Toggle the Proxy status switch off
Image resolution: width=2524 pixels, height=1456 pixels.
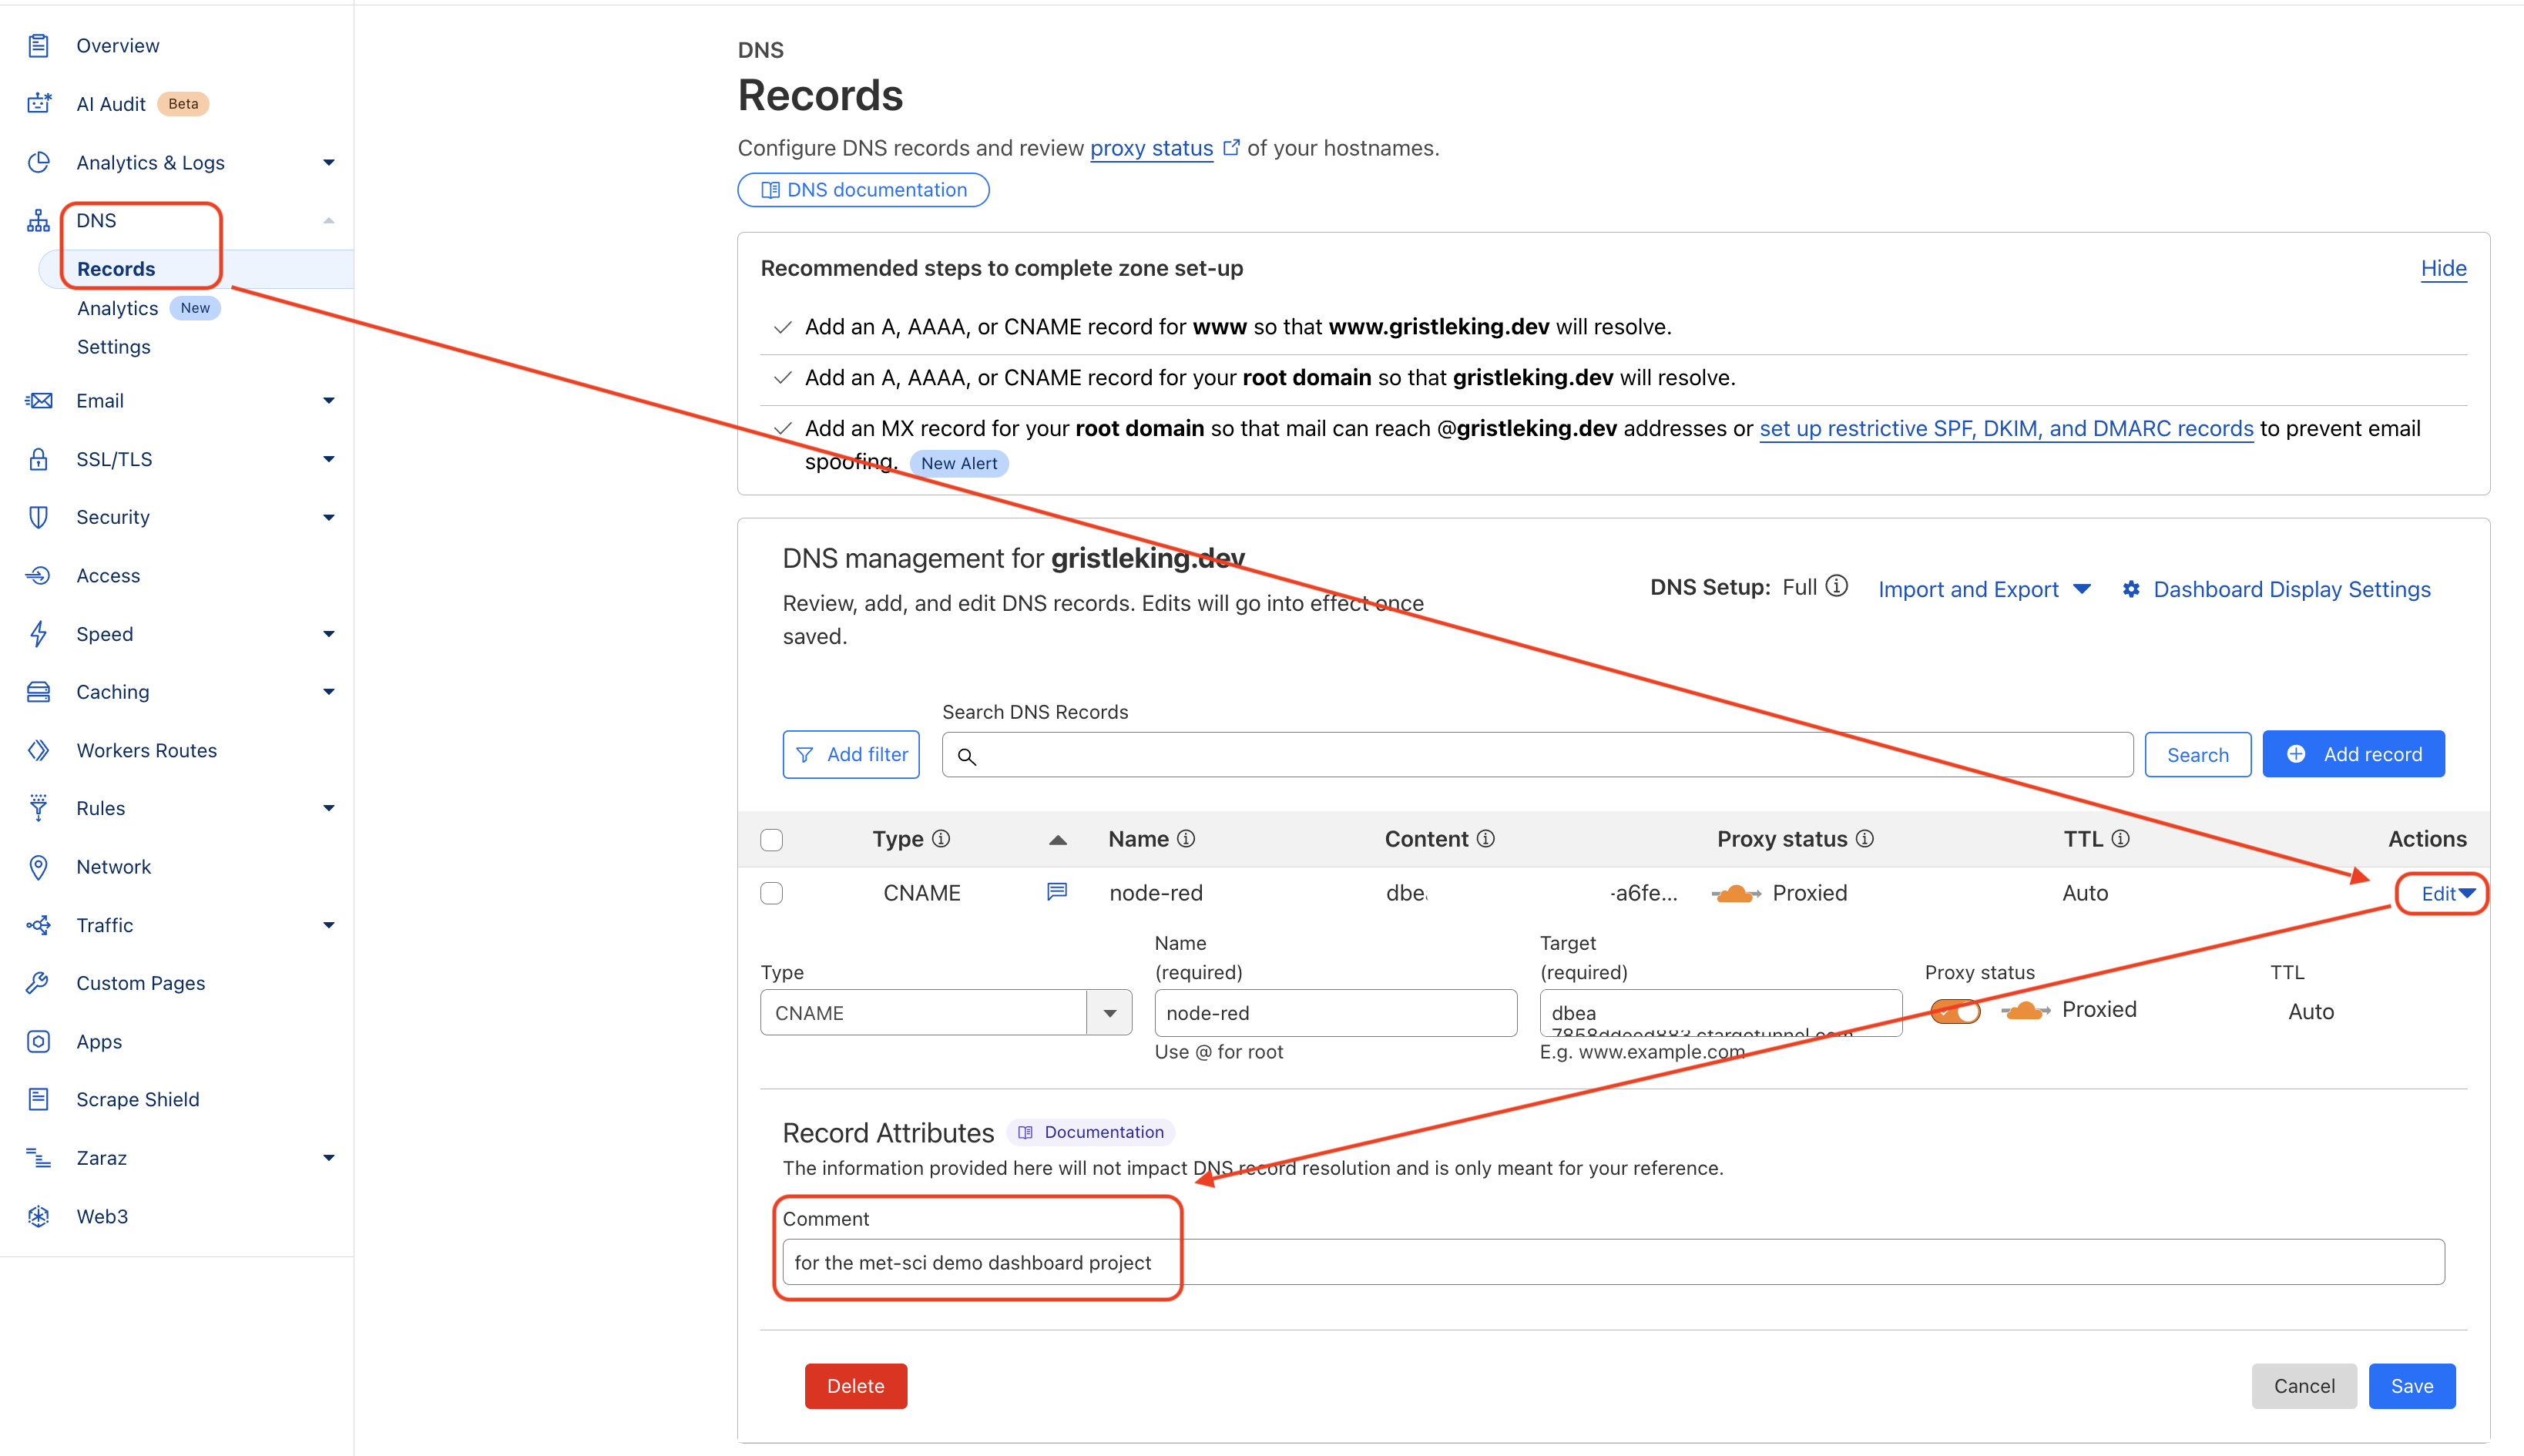[1955, 1011]
